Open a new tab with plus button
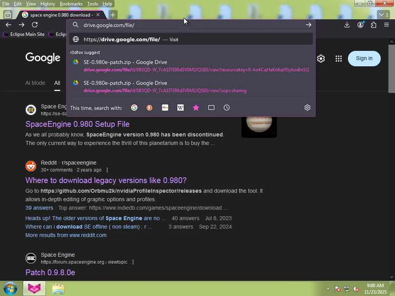Viewport: 395px width, 296px height. (113, 15)
